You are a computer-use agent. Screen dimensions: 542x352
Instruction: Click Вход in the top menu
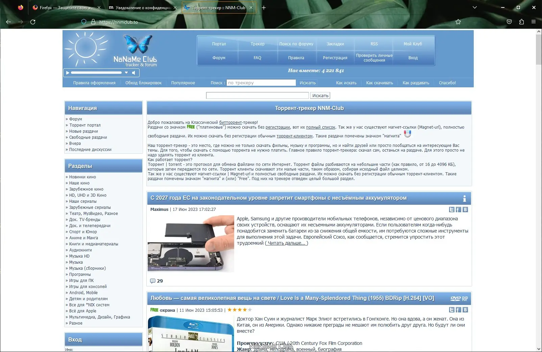[413, 58]
